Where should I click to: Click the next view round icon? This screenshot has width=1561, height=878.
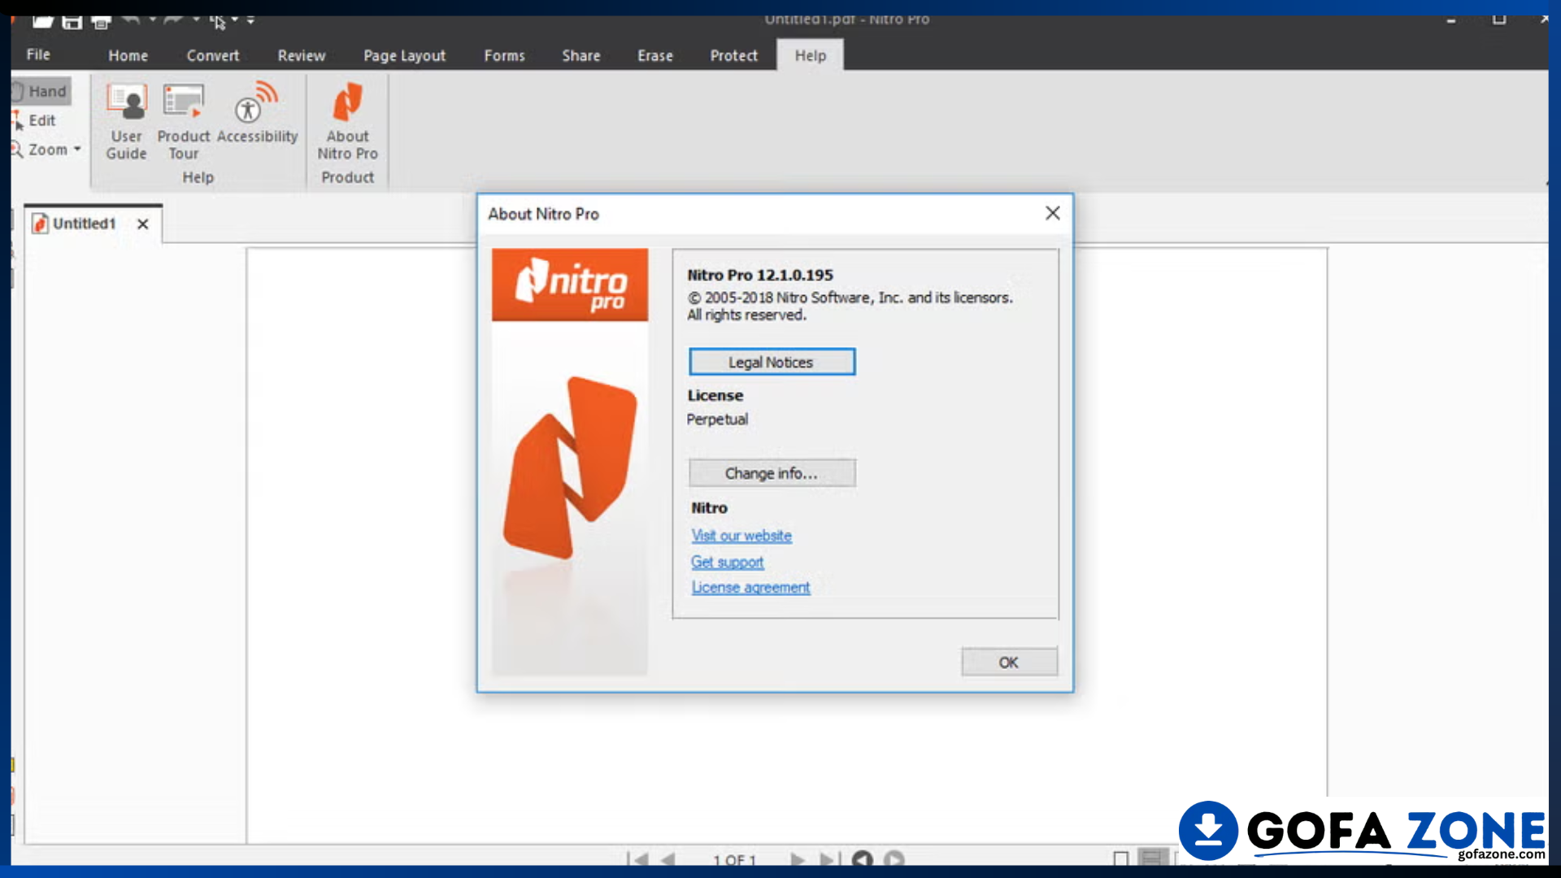pyautogui.click(x=894, y=858)
